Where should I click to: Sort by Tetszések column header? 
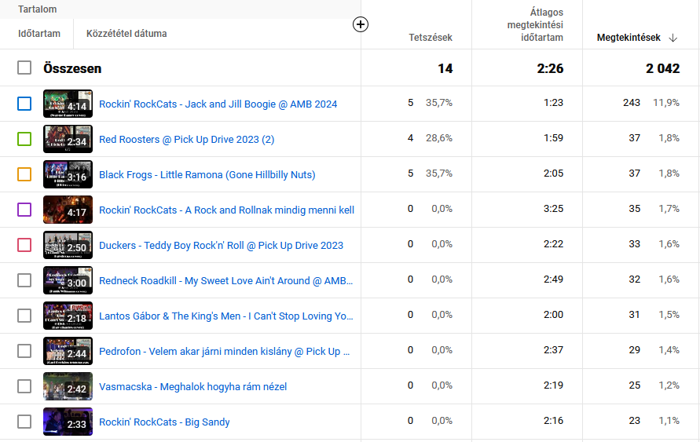pos(431,38)
